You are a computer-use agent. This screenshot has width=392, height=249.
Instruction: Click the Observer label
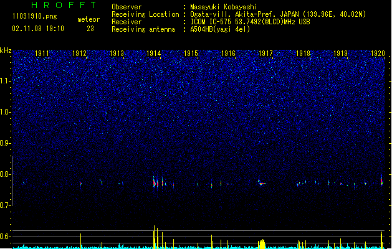tap(127, 7)
